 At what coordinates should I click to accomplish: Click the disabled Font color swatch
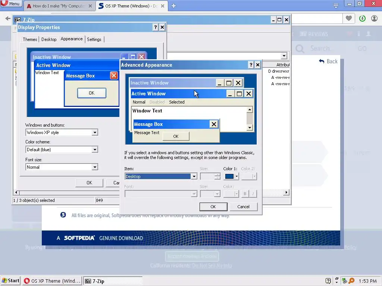click(231, 194)
